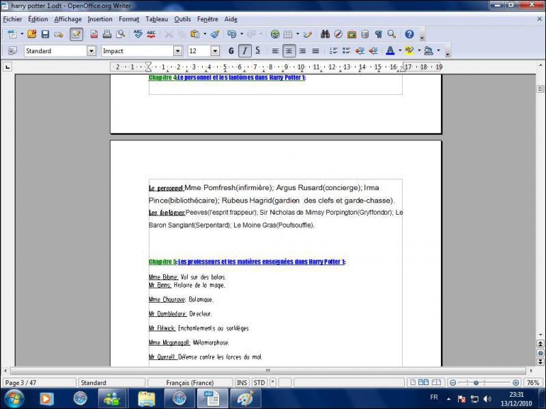Center the paragraph
Screen dimensions: 546x409
[289, 51]
